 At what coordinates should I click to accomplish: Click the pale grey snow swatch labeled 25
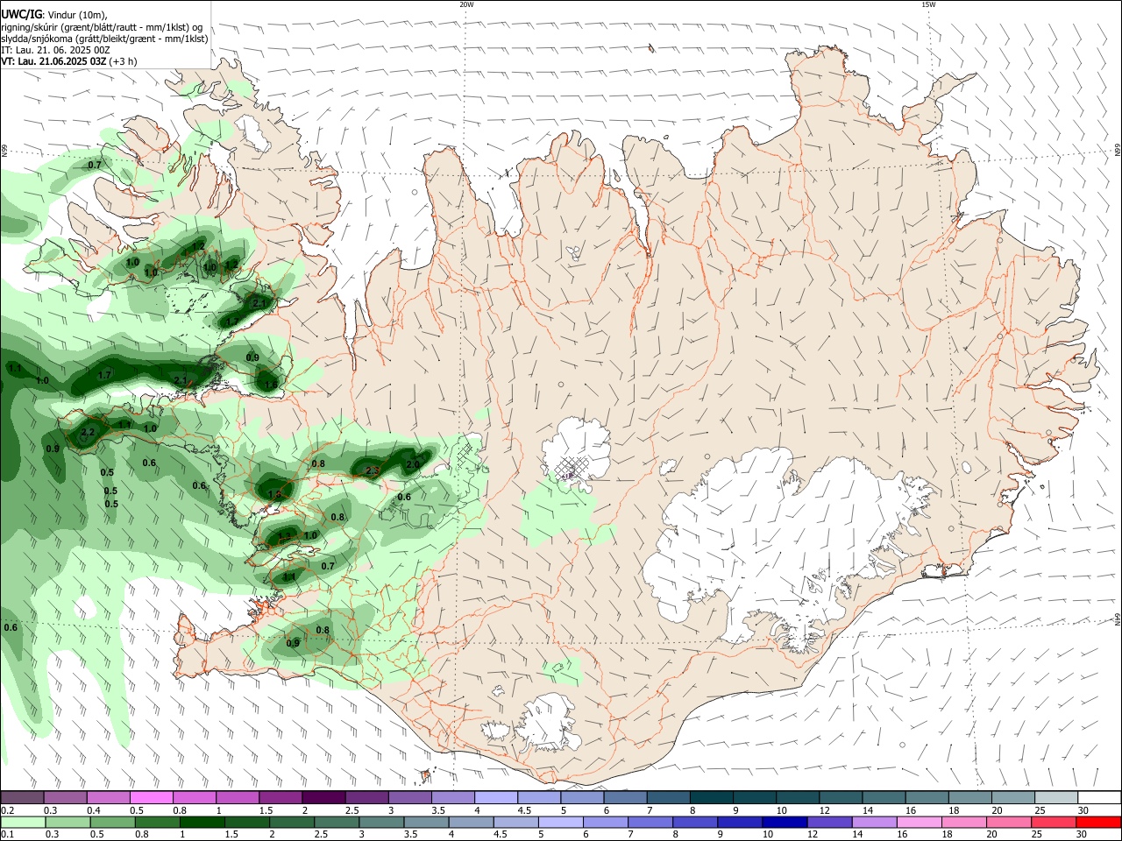(x=1056, y=797)
